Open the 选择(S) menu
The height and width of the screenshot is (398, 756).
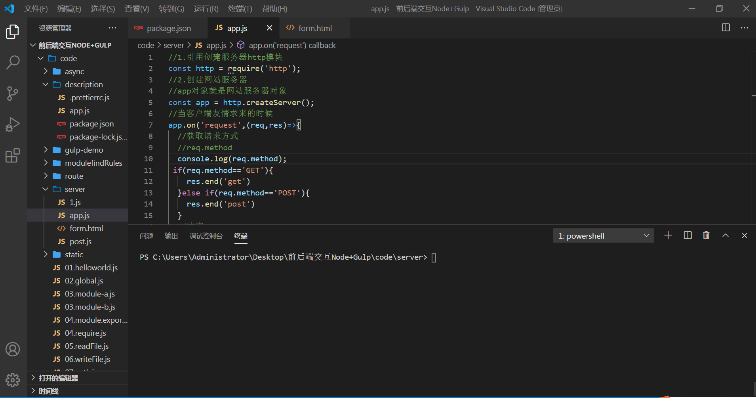coord(103,9)
